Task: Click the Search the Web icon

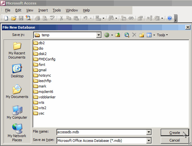Action: click(127, 35)
